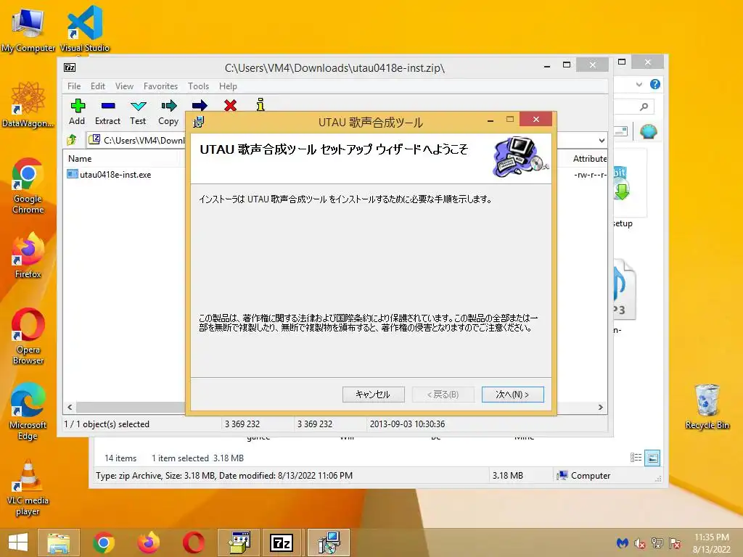Screen dimensions: 743x557
Task: Click the UTAU installer taskbar button
Action: click(329, 542)
